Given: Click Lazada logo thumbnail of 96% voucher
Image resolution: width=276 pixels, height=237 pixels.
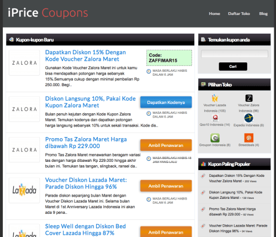Looking at the screenshot, I should click(x=24, y=190).
